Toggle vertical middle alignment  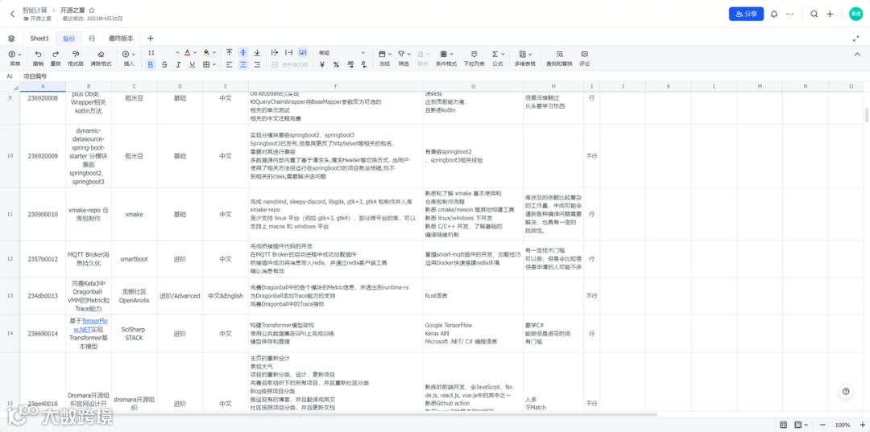tap(243, 52)
